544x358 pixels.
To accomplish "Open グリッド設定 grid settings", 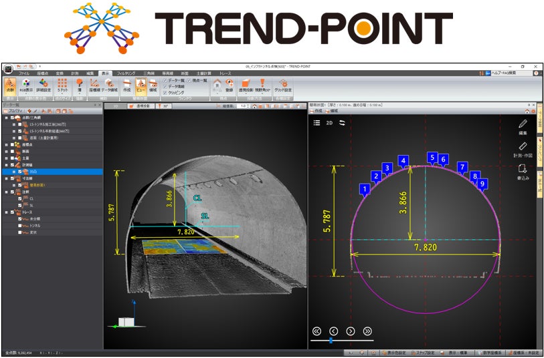I will 283,85.
